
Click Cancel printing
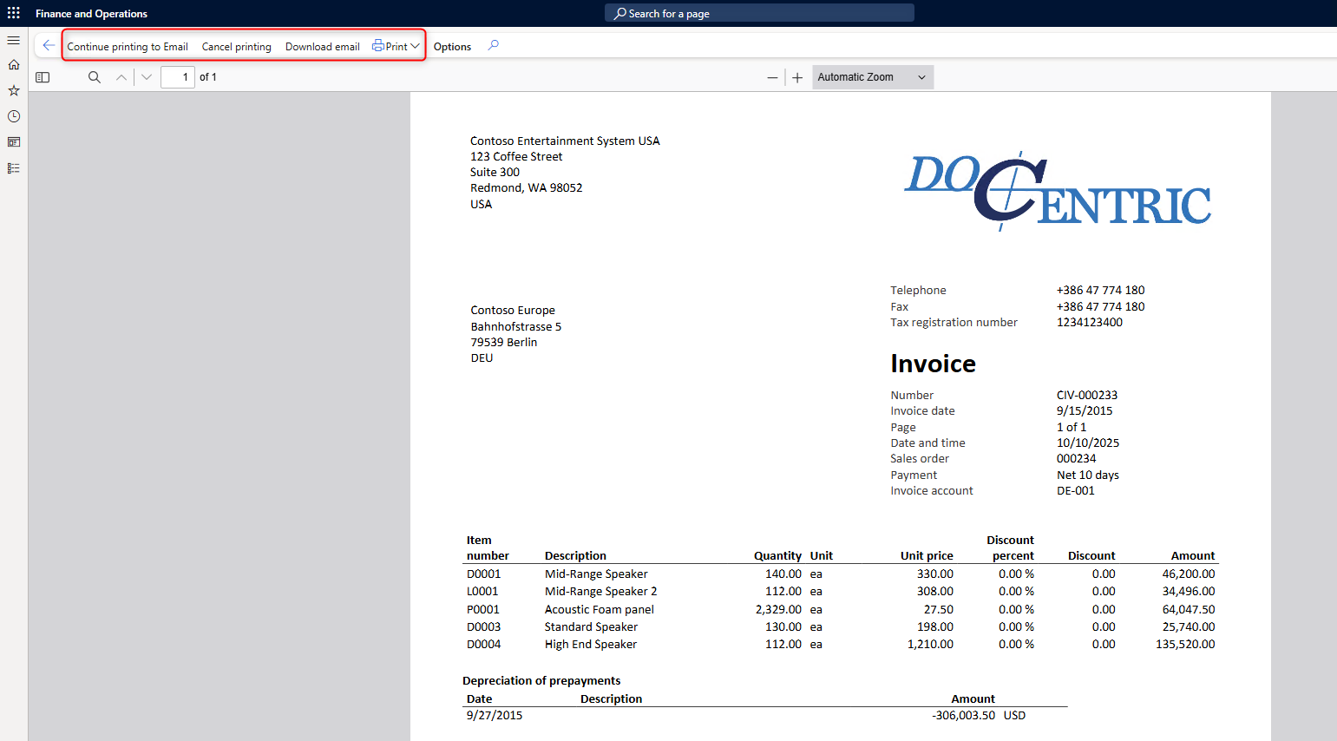pyautogui.click(x=236, y=47)
